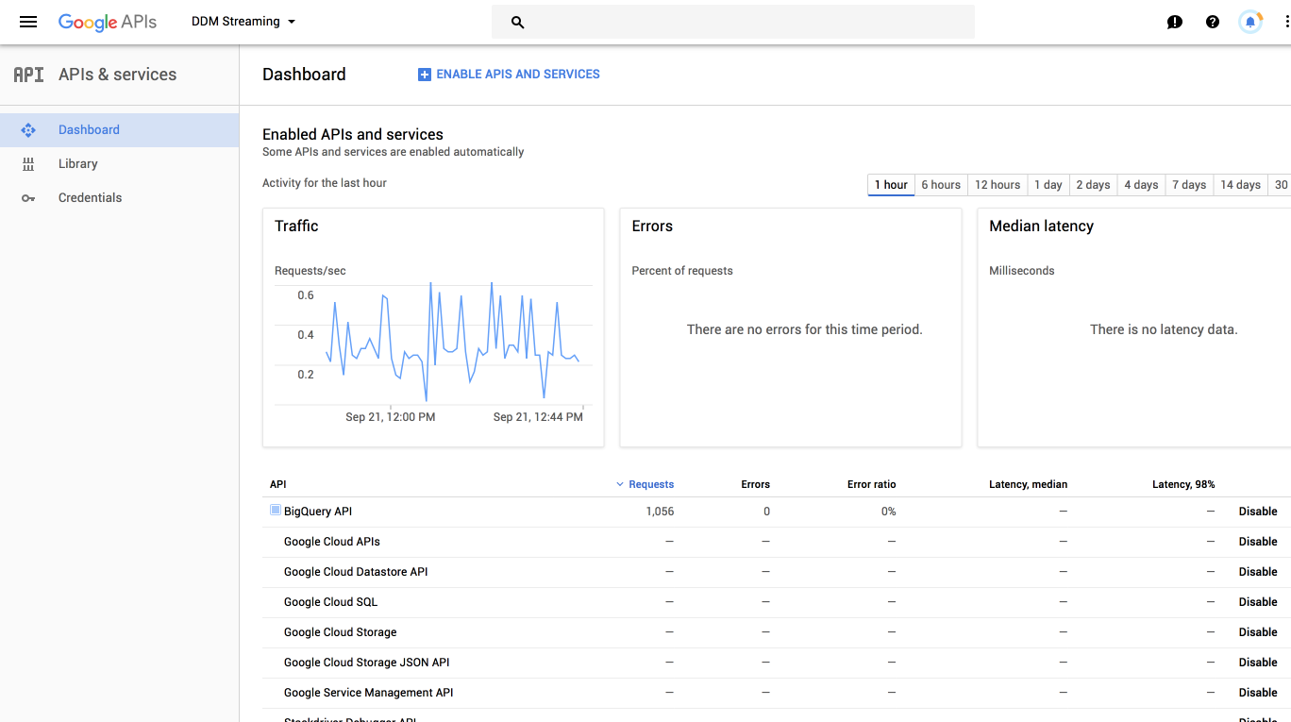This screenshot has height=722, width=1291.
Task: Open the Google Cloud Storage link
Action: point(341,632)
